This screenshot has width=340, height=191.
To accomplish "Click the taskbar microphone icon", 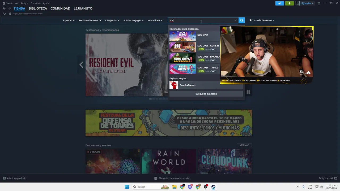I will pos(303,187).
